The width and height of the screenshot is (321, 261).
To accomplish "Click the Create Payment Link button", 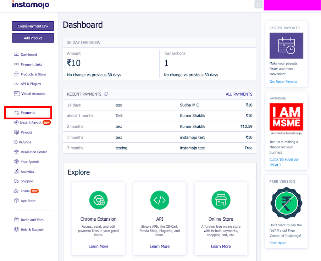I will [x=33, y=26].
